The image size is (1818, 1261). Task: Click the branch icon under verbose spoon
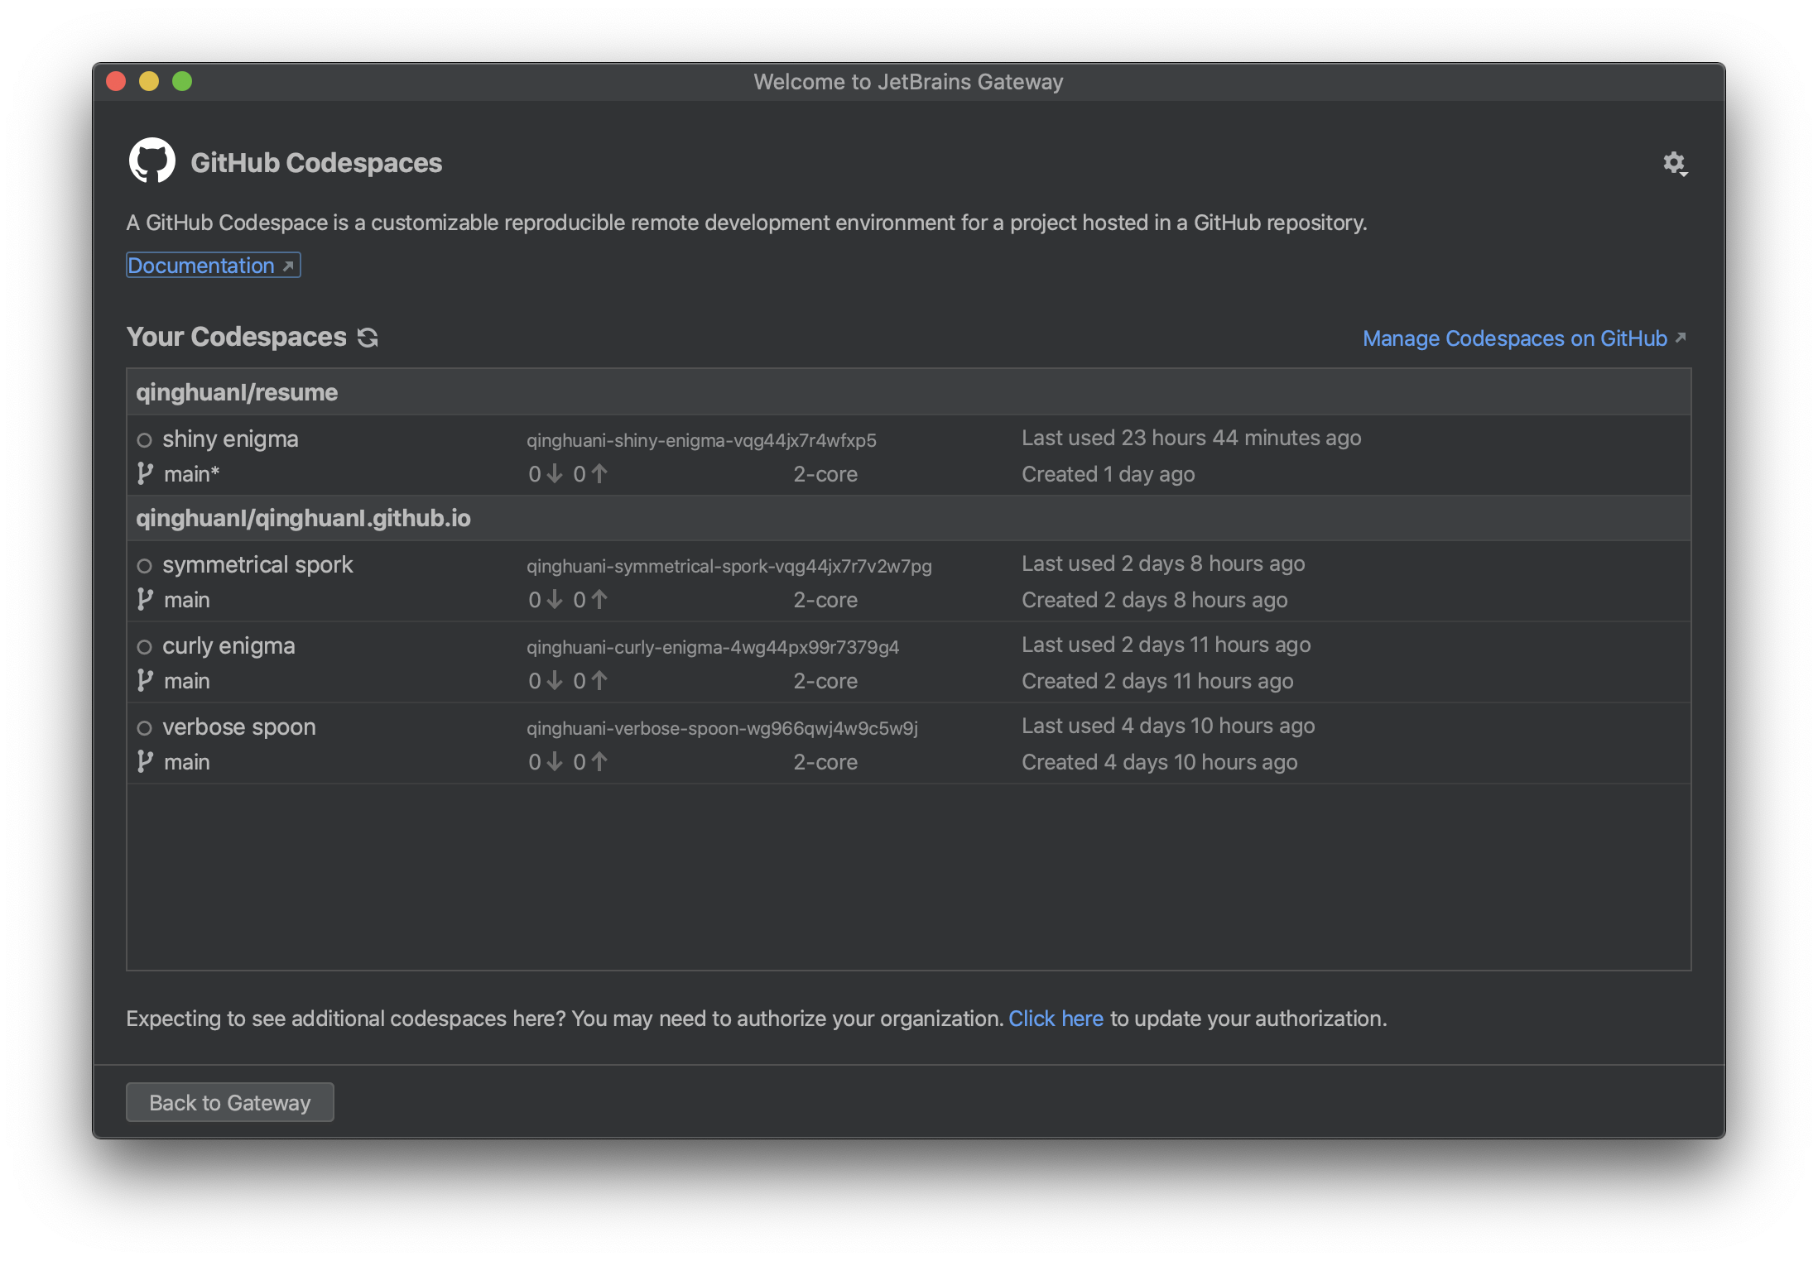145,761
